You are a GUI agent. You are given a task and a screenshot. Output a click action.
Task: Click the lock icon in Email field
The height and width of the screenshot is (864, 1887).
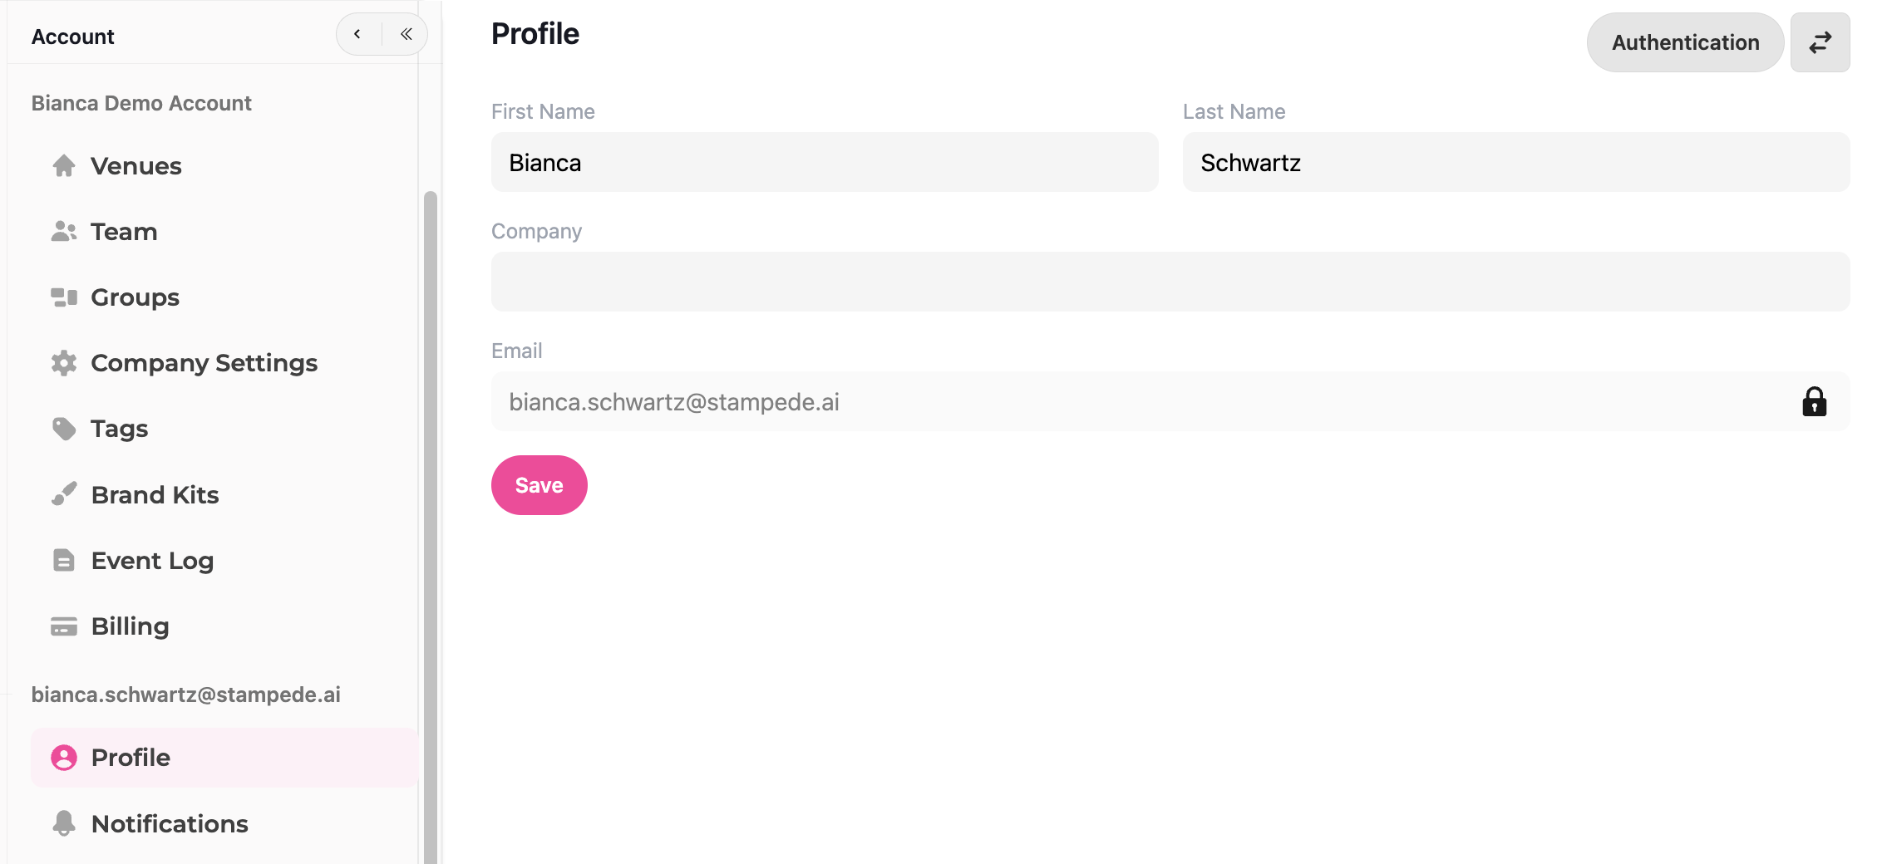coord(1814,401)
